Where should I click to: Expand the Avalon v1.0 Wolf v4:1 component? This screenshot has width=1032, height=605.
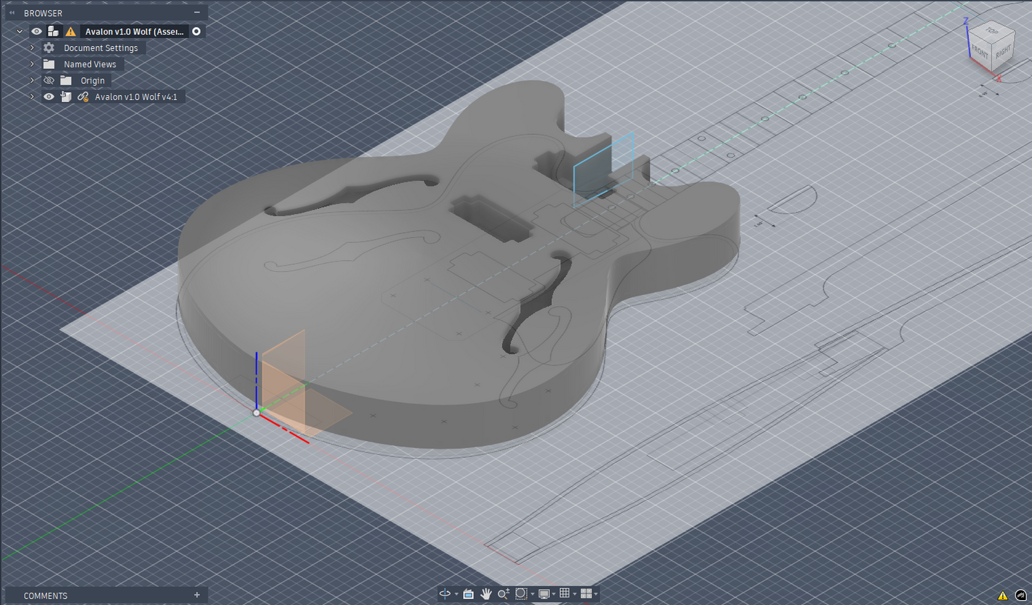32,97
